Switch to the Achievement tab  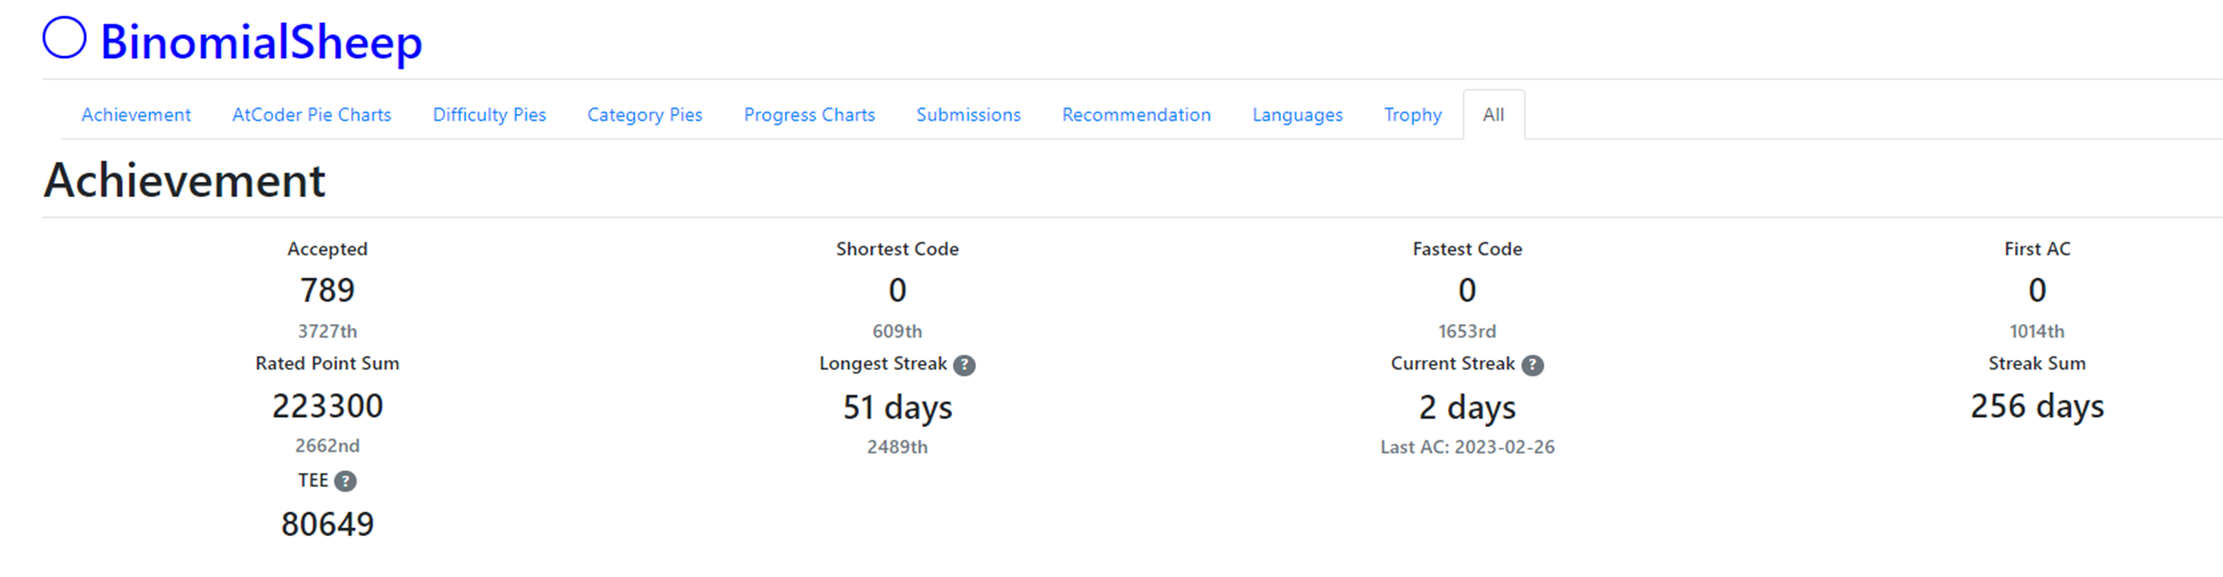(135, 115)
